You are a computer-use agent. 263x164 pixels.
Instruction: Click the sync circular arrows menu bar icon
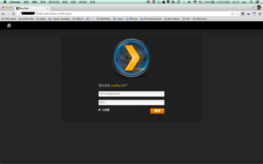[178, 2]
